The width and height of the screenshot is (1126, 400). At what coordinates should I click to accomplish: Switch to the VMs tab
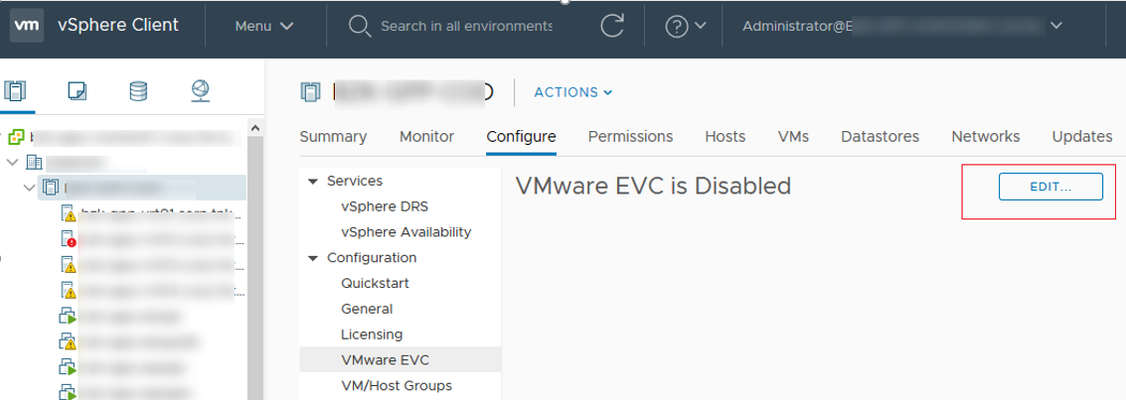click(x=793, y=136)
